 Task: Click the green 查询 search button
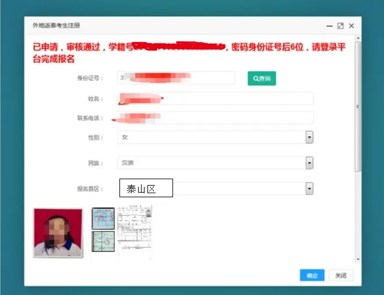262,79
